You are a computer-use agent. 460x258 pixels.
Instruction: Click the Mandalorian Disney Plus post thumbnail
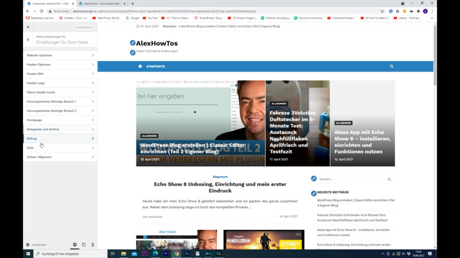(x=264, y=240)
